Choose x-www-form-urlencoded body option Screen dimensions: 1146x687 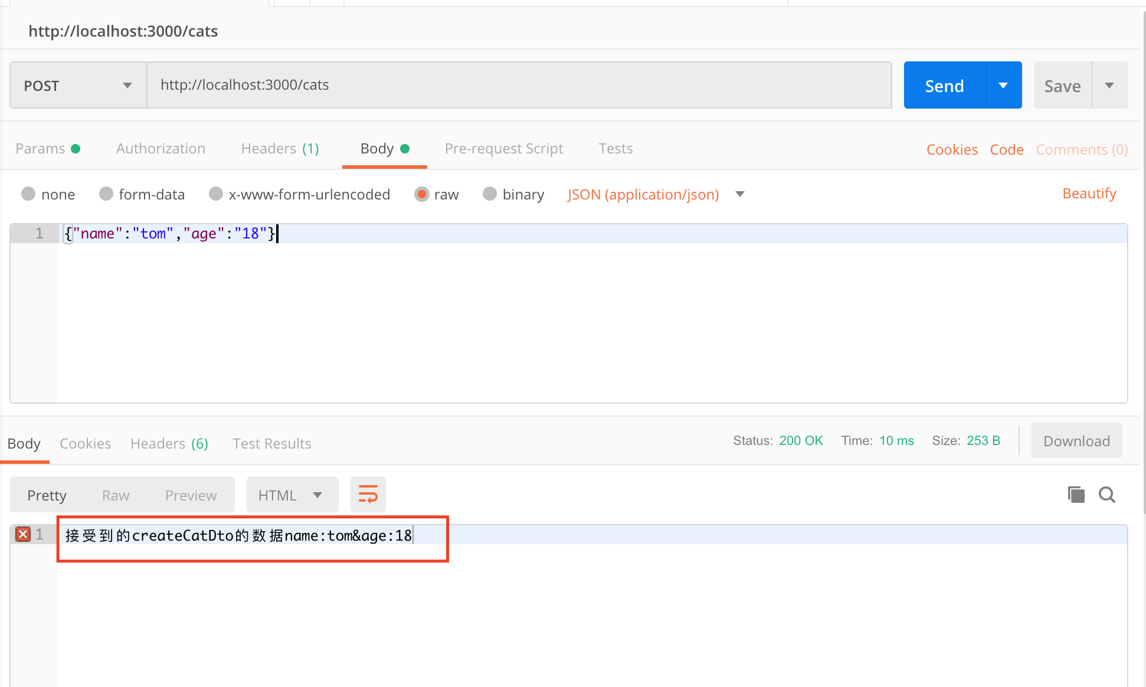click(216, 194)
